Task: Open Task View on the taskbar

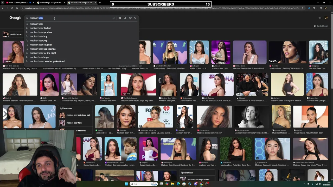Action: coord(161,184)
